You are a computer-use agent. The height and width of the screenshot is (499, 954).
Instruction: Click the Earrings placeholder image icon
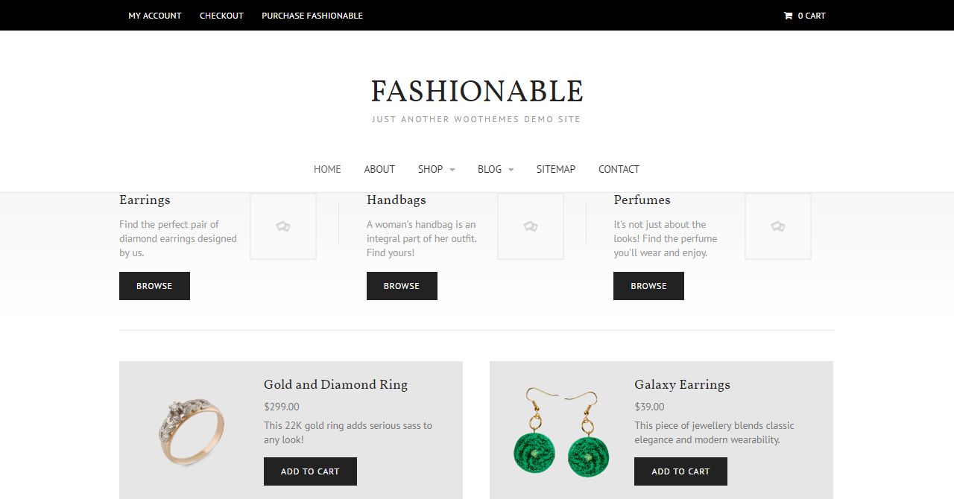tap(283, 226)
